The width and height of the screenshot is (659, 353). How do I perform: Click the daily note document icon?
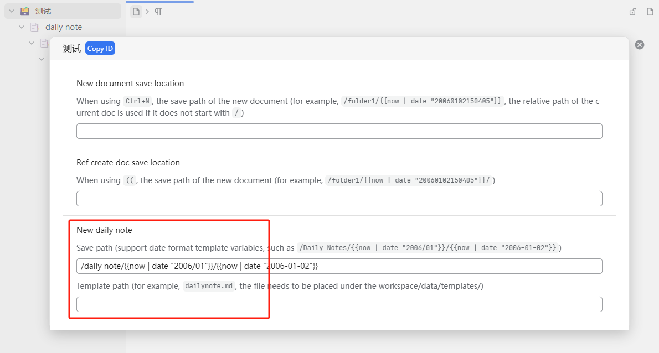coord(35,27)
